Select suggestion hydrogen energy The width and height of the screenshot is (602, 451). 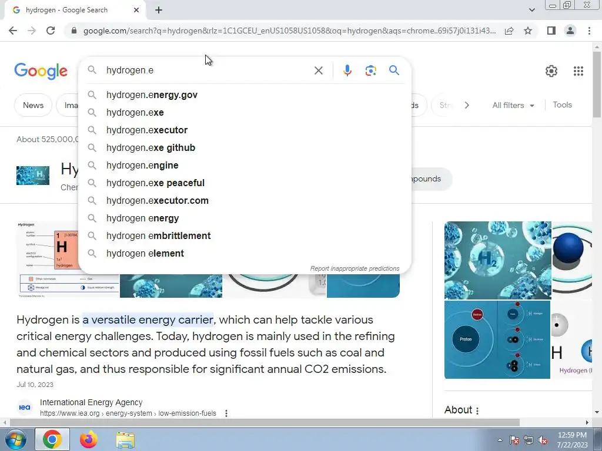tap(245, 218)
